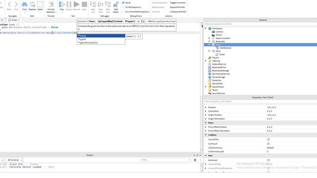The image size is (317, 178).
Task: Click the Select dashed-box tool
Action: tap(40, 4)
